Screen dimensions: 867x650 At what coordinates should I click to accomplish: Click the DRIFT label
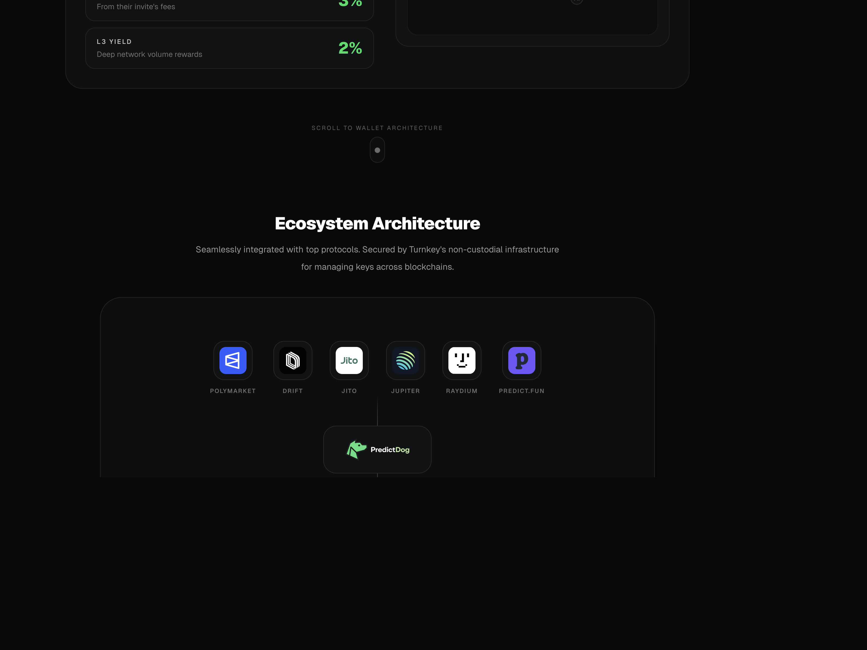(x=293, y=391)
